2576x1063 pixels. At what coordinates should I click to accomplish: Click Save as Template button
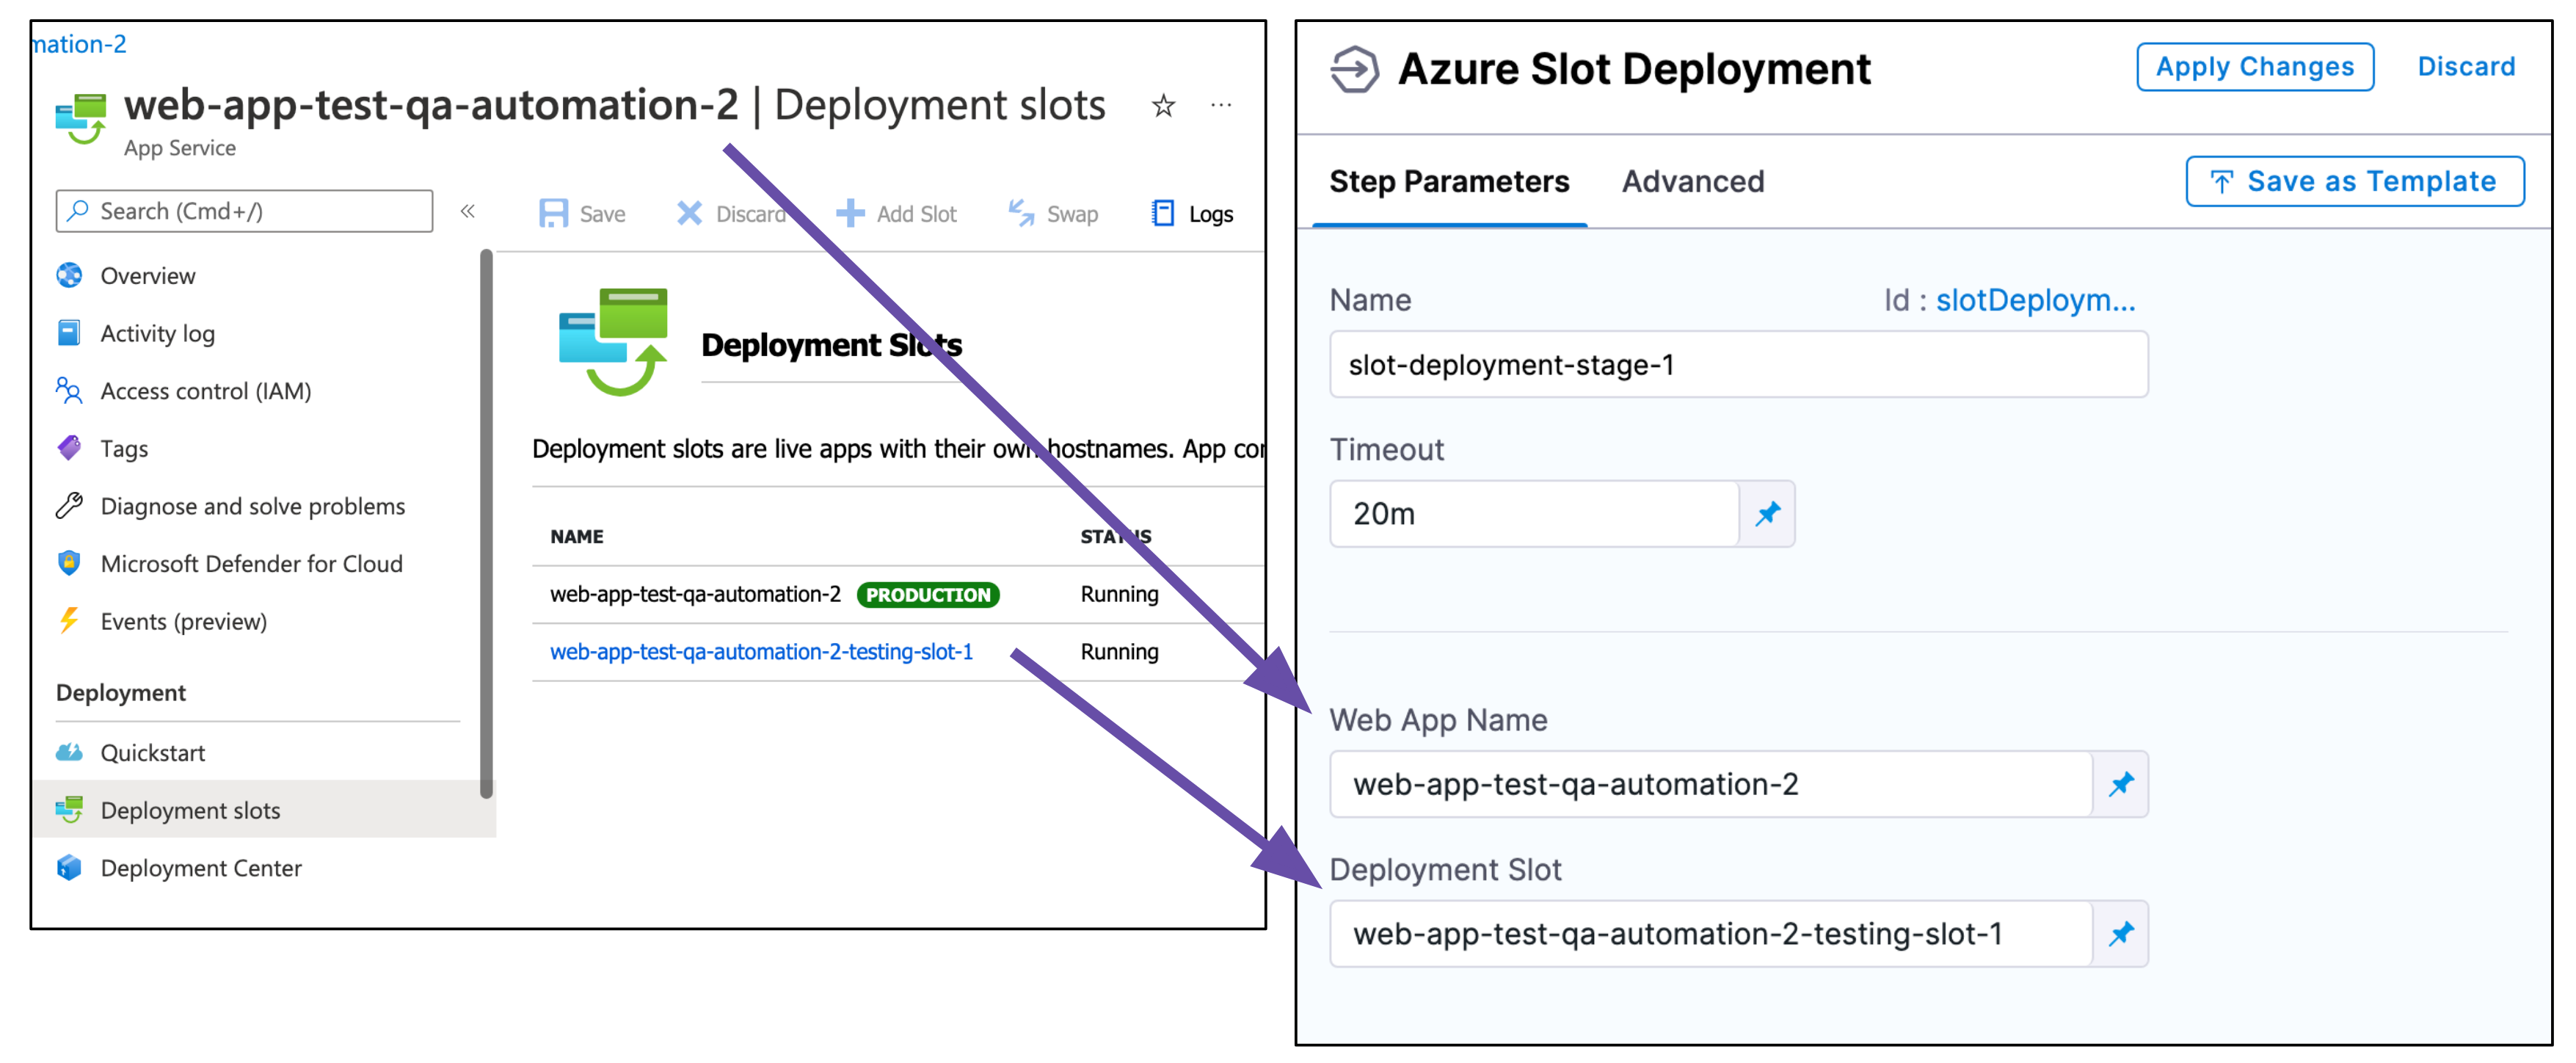(x=2354, y=182)
